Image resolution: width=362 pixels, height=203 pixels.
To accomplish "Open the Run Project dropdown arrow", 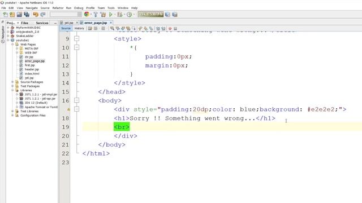I will pos(114,15).
